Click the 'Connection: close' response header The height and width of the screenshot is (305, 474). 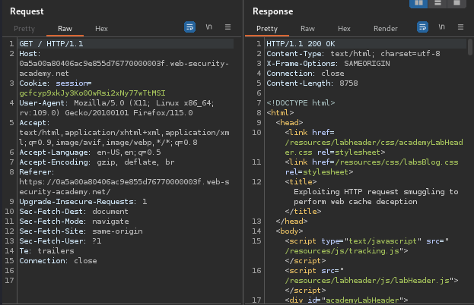pyautogui.click(x=305, y=74)
